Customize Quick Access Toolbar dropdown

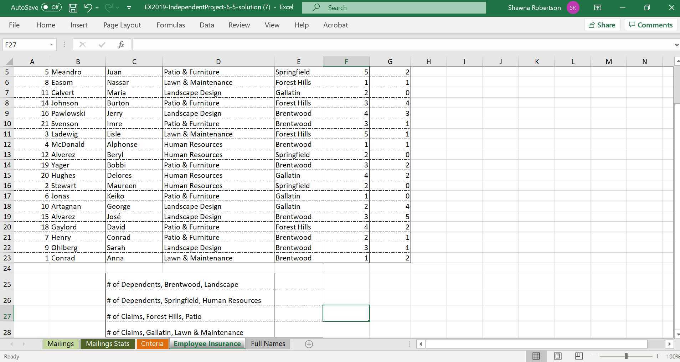click(x=129, y=7)
